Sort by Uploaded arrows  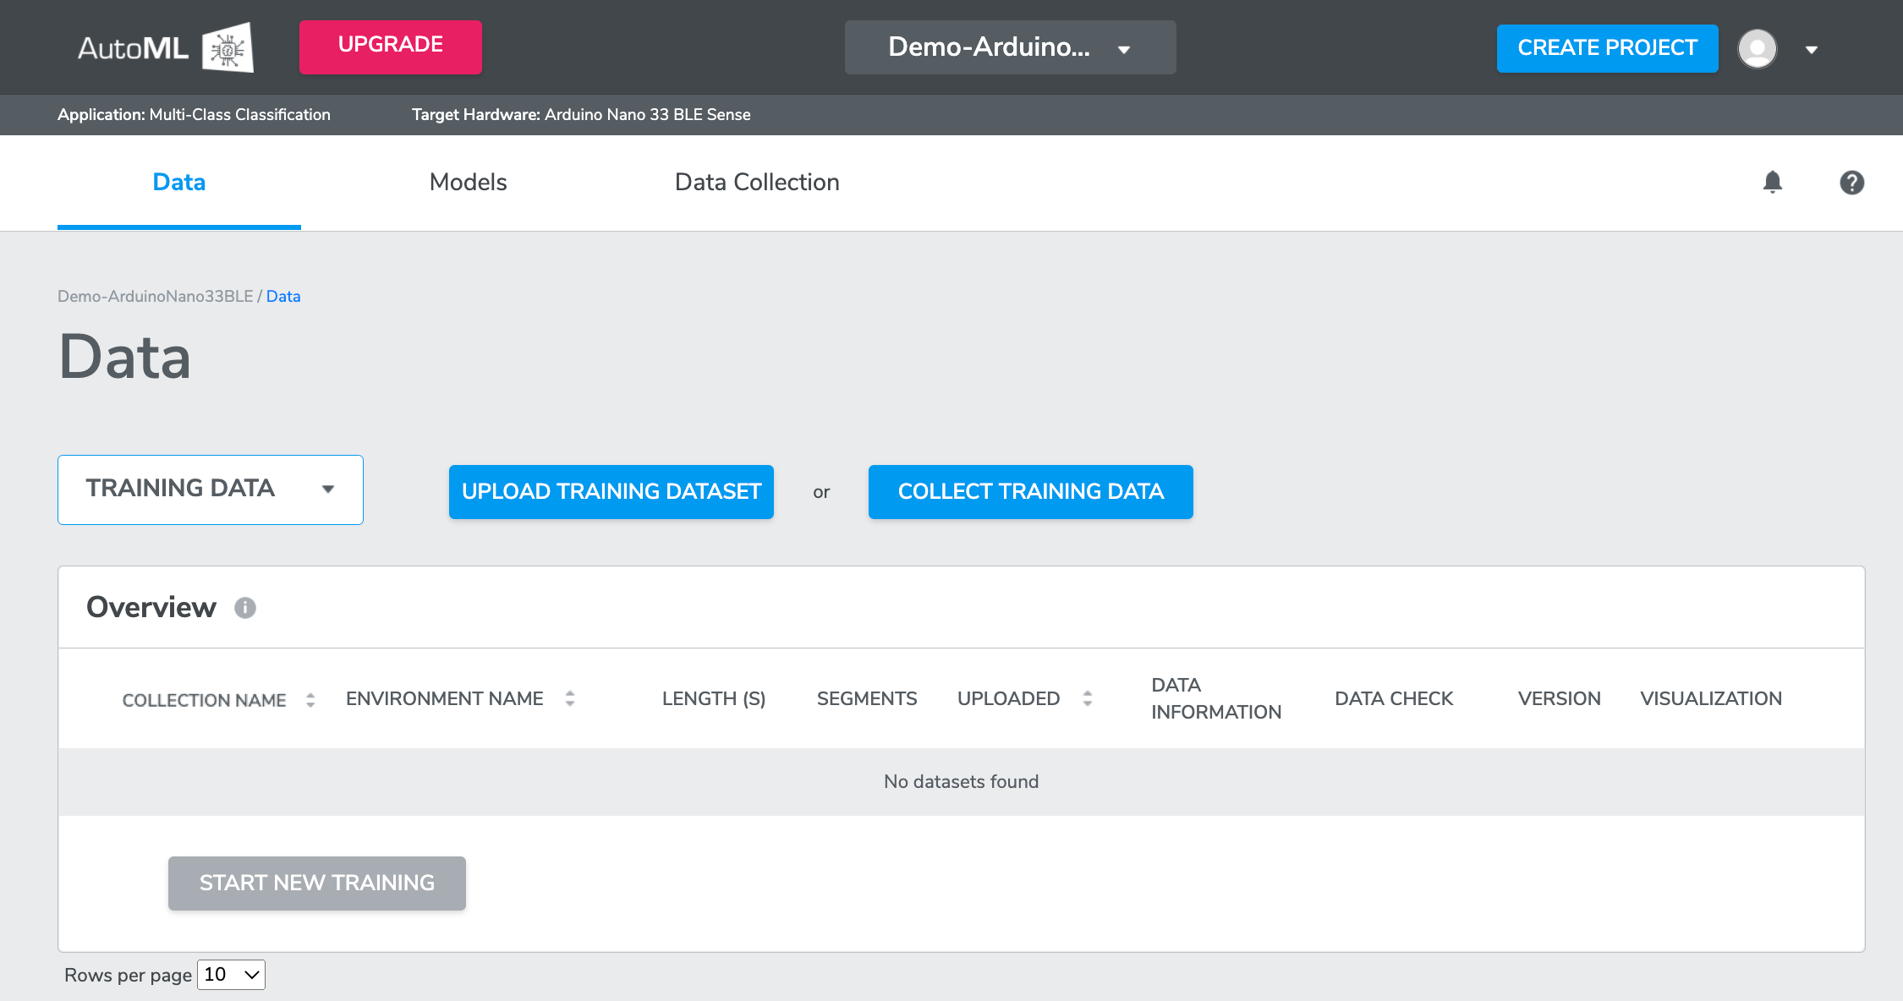coord(1088,698)
